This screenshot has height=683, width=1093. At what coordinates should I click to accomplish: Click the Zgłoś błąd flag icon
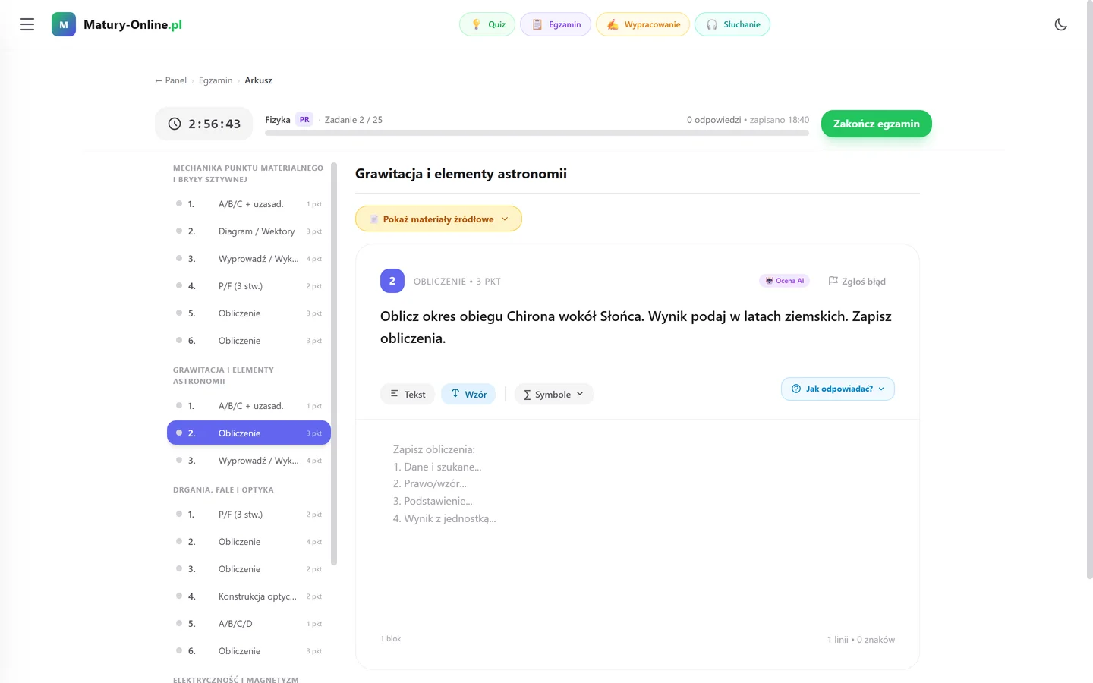click(x=833, y=281)
